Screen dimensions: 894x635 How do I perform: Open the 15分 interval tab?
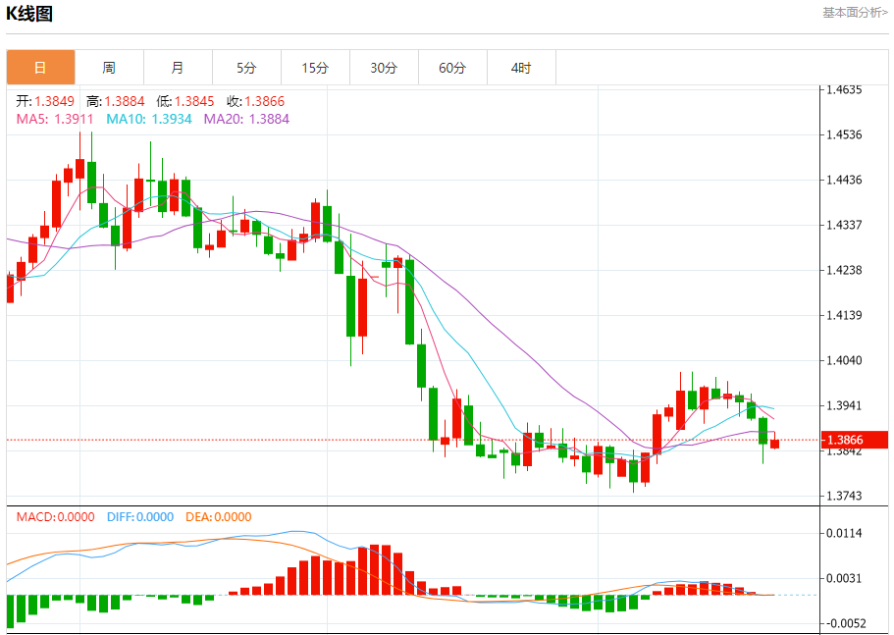(315, 68)
